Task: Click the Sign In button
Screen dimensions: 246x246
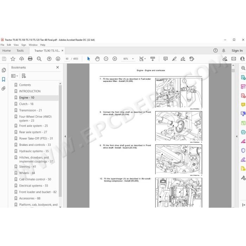Action: coord(237,51)
